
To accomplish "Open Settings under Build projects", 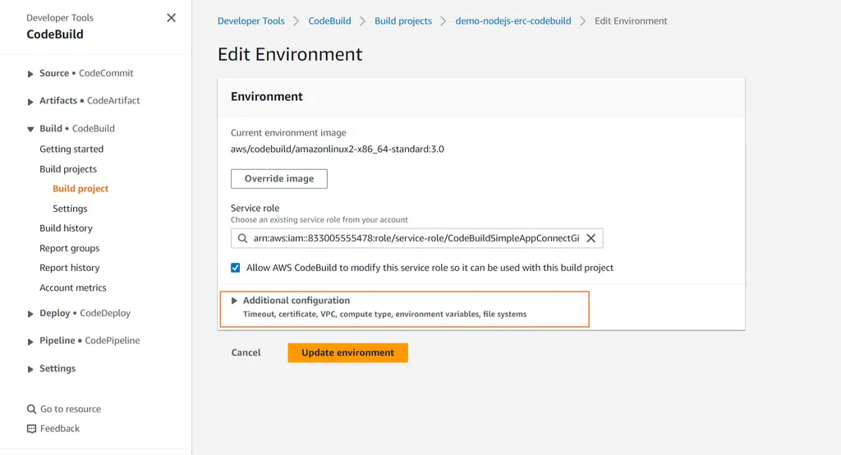I will (70, 209).
